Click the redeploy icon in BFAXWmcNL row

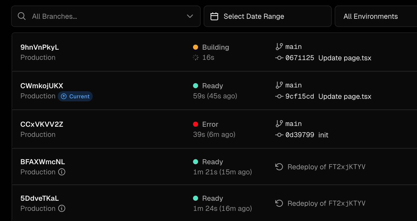coord(279,167)
